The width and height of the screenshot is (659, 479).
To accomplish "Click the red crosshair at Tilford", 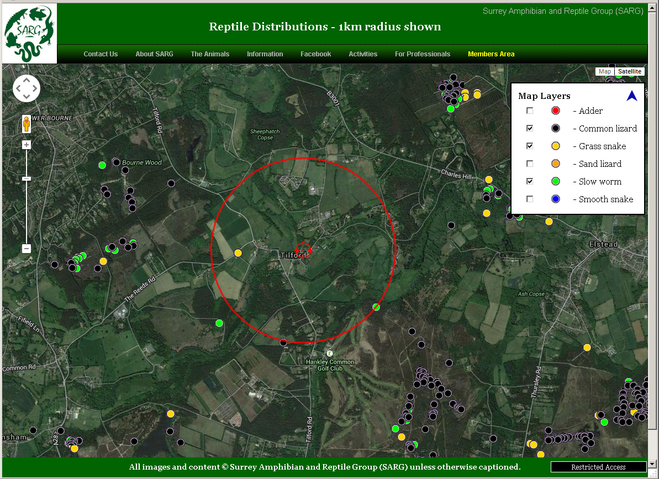I will (x=303, y=250).
